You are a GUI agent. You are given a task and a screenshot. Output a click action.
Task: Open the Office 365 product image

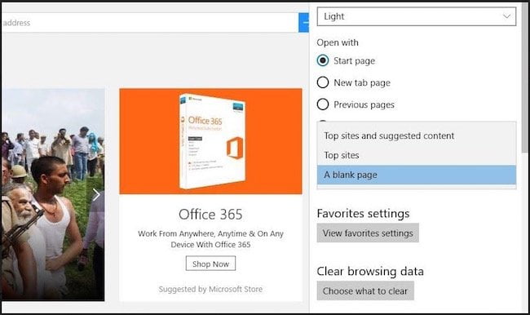[210, 141]
